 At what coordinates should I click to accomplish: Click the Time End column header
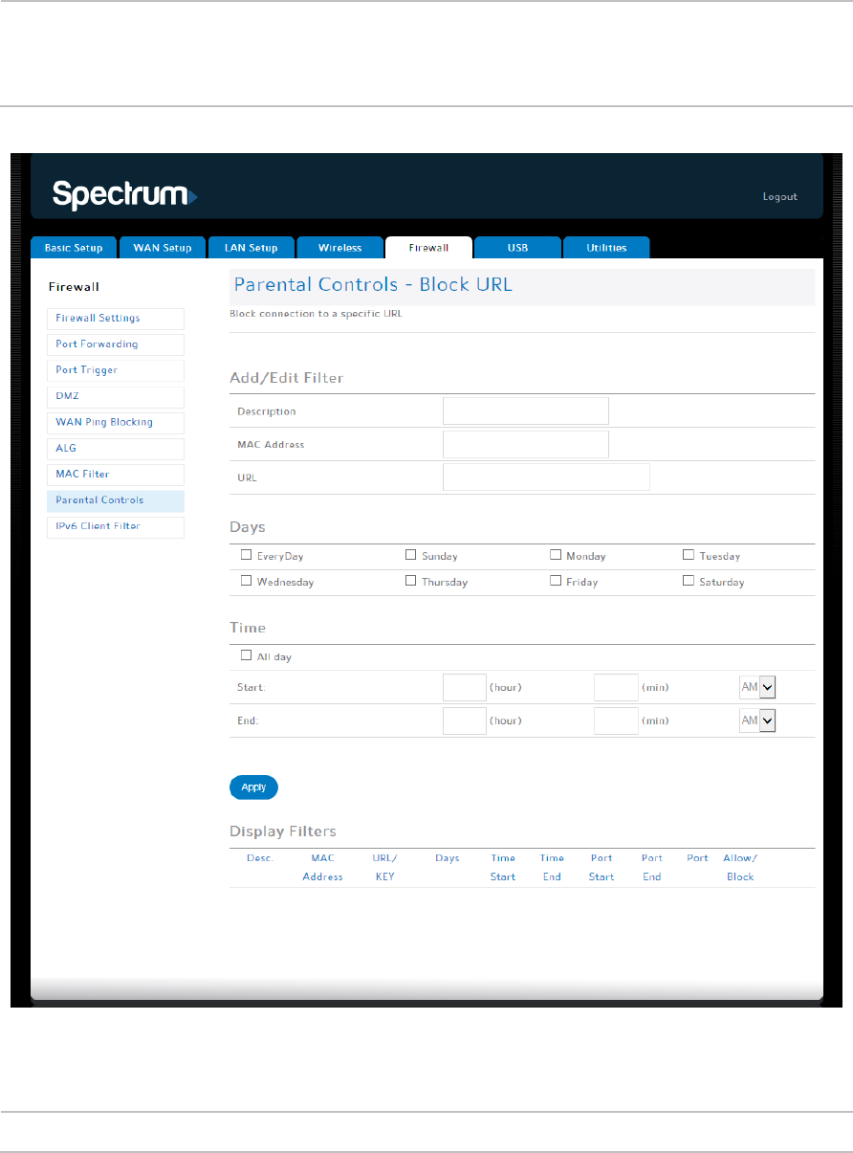pos(552,868)
